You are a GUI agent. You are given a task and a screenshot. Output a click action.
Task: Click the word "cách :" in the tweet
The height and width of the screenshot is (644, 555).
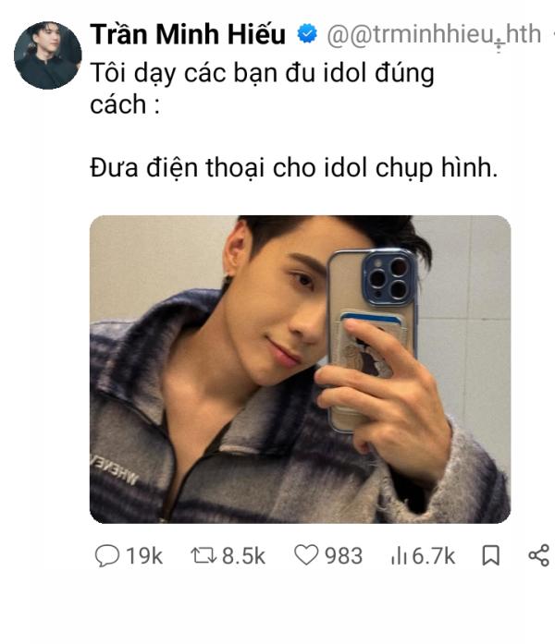(x=125, y=105)
